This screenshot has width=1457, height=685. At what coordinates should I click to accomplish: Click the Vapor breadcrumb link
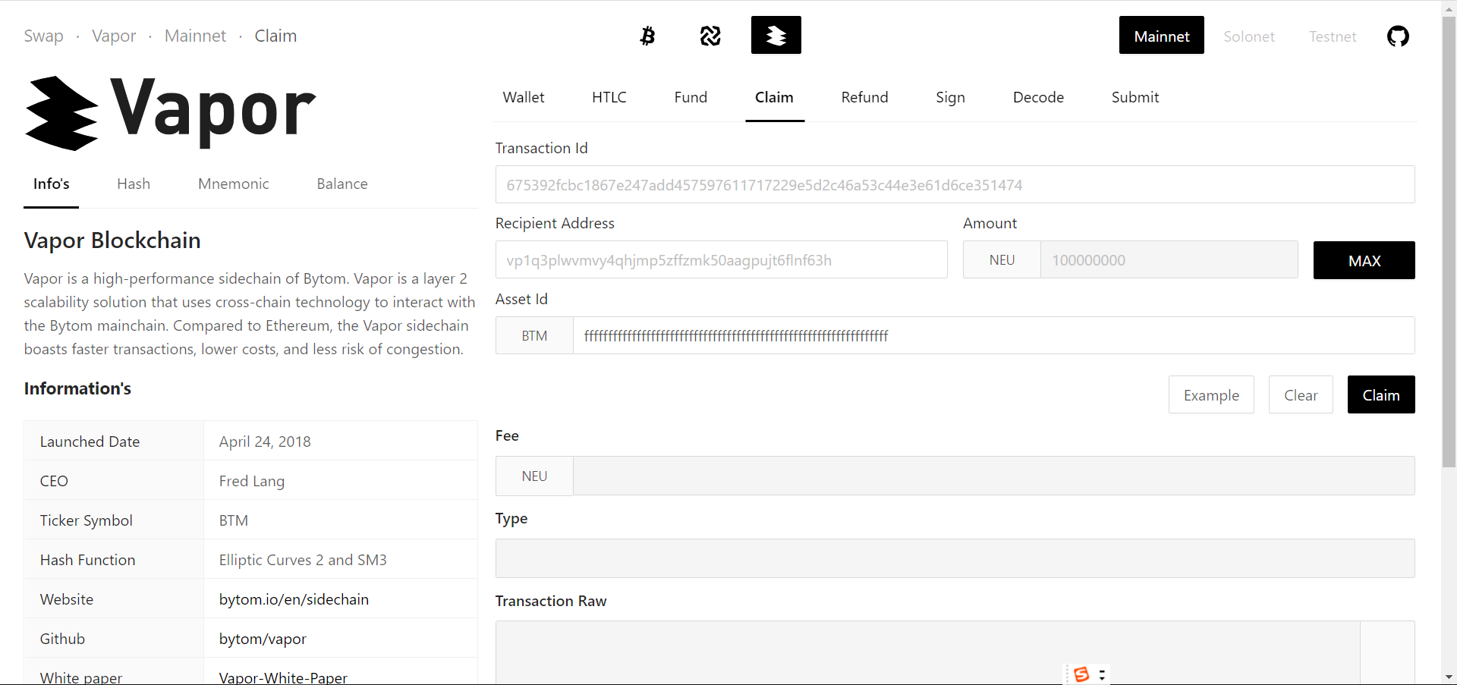pos(114,36)
